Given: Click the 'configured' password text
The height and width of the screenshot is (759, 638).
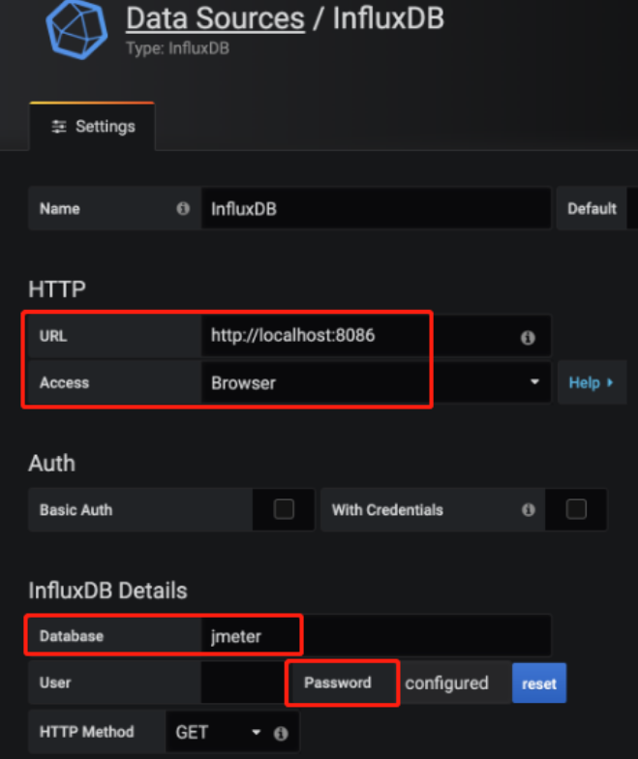Looking at the screenshot, I should click(x=446, y=683).
